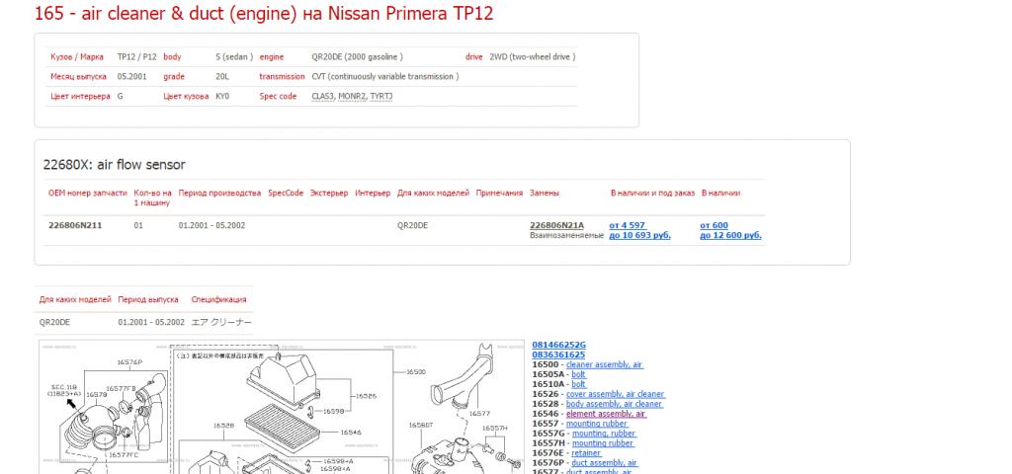Click part code 16500 in the parts list

pos(546,364)
